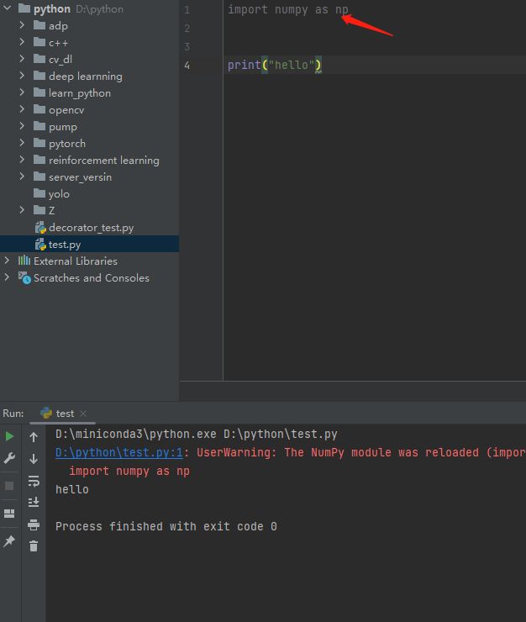The image size is (526, 622).
Task: Click the Print icon in Run console
Action: (34, 524)
